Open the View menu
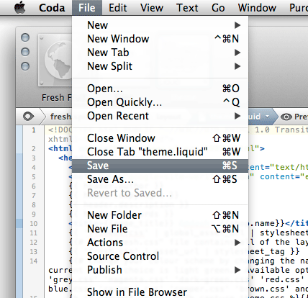The image size is (308, 298). click(x=152, y=8)
